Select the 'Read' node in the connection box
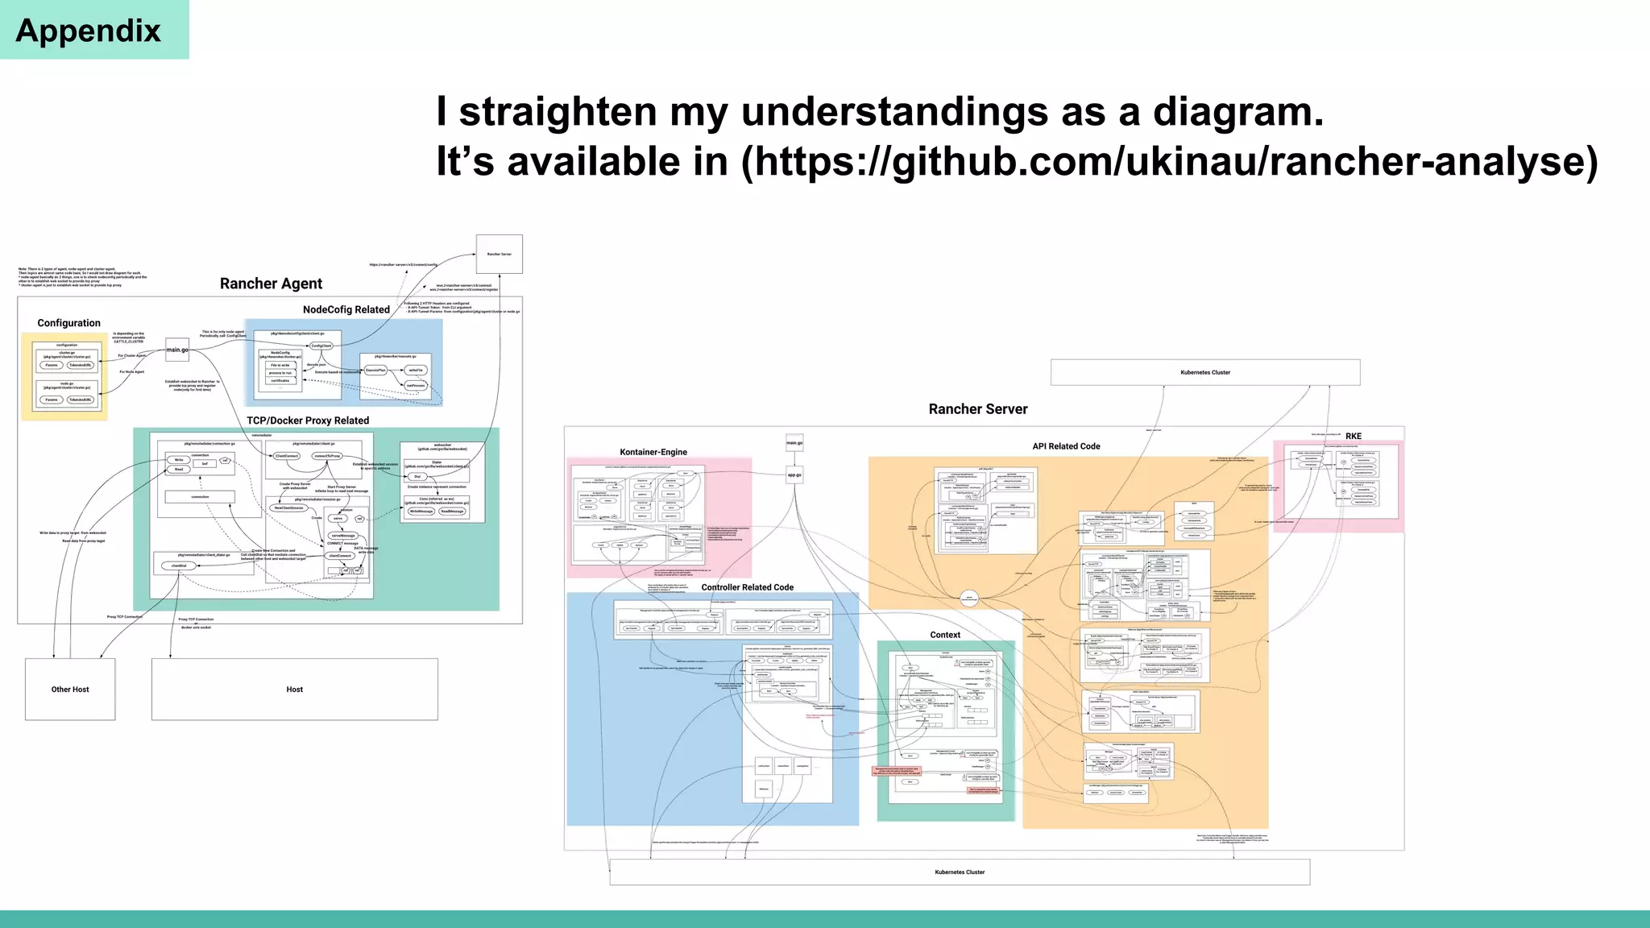 179,469
